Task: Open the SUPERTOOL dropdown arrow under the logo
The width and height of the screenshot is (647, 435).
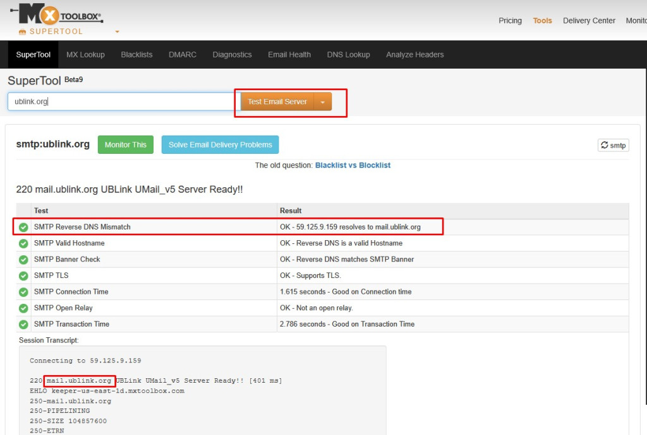Action: click(117, 32)
